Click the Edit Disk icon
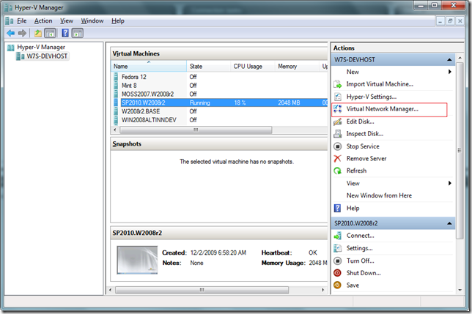The width and height of the screenshot is (472, 314). 338,122
